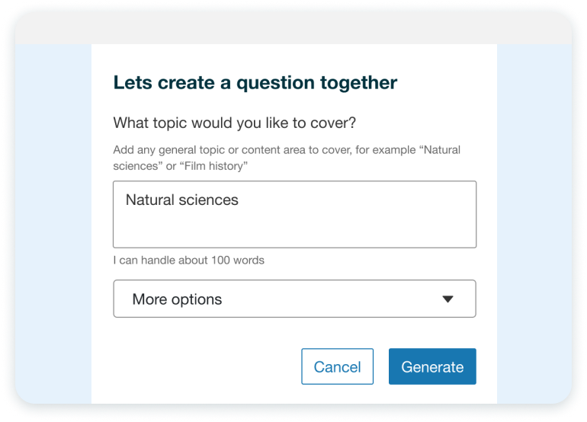Click the gray header bar above the dialog
The height and width of the screenshot is (422, 587).
click(x=293, y=28)
